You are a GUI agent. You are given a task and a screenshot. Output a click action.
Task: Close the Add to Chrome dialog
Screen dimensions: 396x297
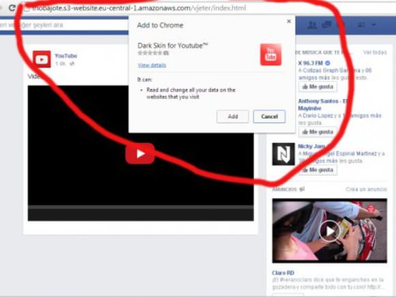click(289, 21)
